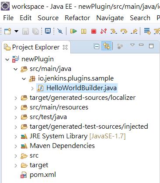Open the New wizard dropdown arrow
The height and width of the screenshot is (183, 160).
(x=16, y=31)
